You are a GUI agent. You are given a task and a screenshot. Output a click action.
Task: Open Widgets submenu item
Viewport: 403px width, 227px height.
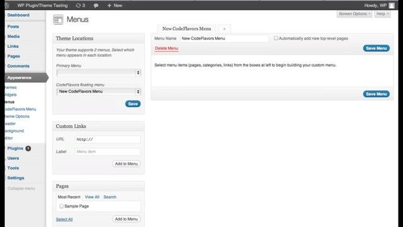coord(11,95)
